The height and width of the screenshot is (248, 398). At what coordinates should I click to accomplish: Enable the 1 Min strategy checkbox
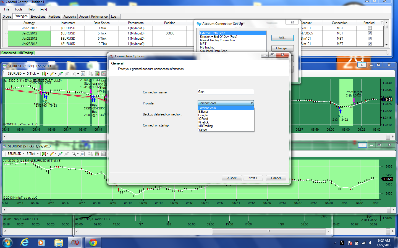tap(370, 28)
